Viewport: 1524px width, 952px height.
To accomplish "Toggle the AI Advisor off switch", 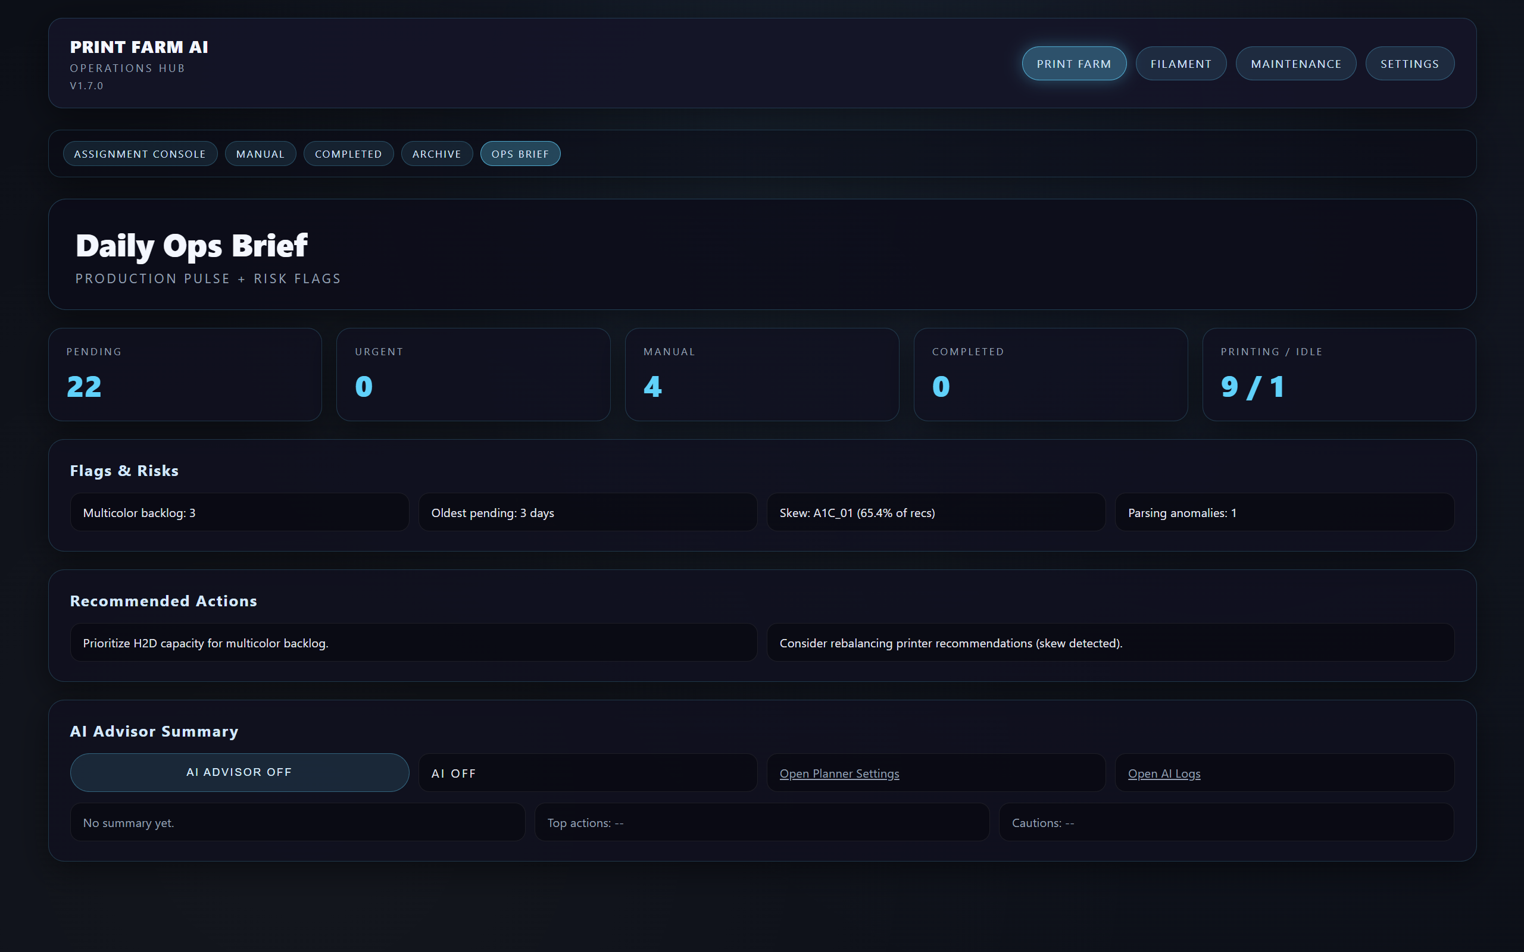I will pyautogui.click(x=239, y=772).
